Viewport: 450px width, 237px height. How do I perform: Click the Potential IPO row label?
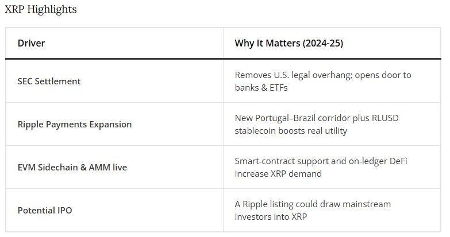coord(45,210)
